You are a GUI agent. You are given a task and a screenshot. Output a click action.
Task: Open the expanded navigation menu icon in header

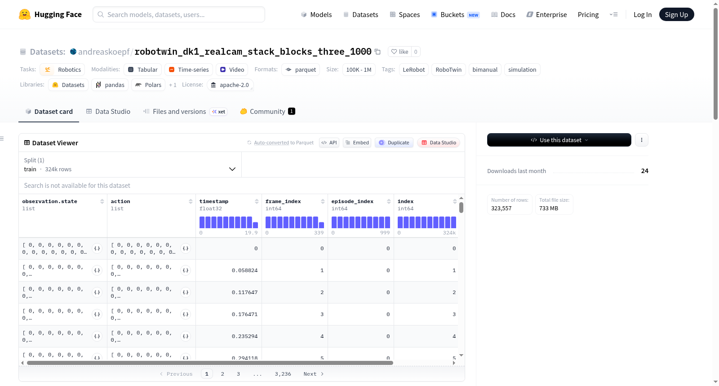(613, 15)
